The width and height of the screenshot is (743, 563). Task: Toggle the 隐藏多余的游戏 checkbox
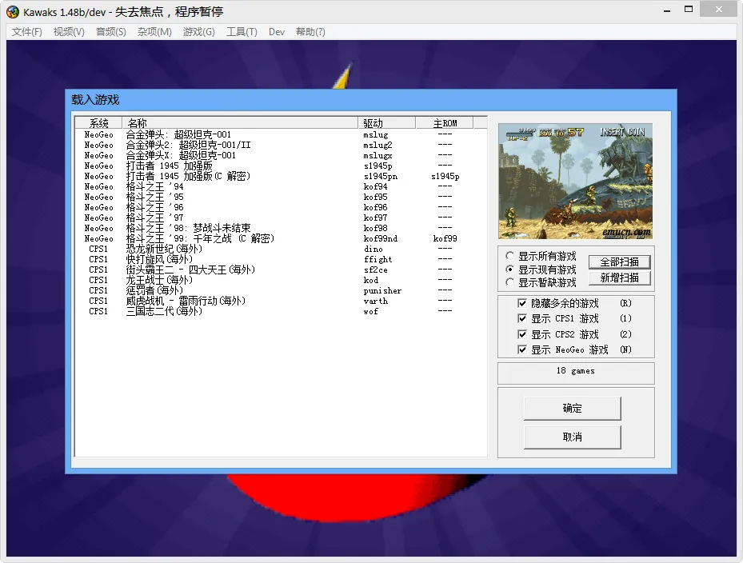[522, 303]
